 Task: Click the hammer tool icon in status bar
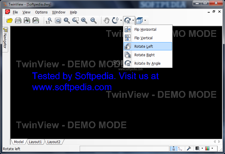189,148
